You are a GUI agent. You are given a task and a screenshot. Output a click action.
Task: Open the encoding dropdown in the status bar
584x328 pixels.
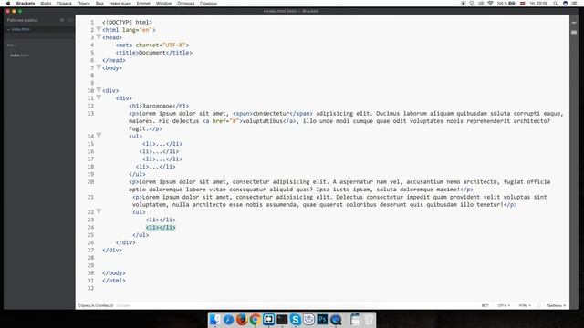point(504,306)
